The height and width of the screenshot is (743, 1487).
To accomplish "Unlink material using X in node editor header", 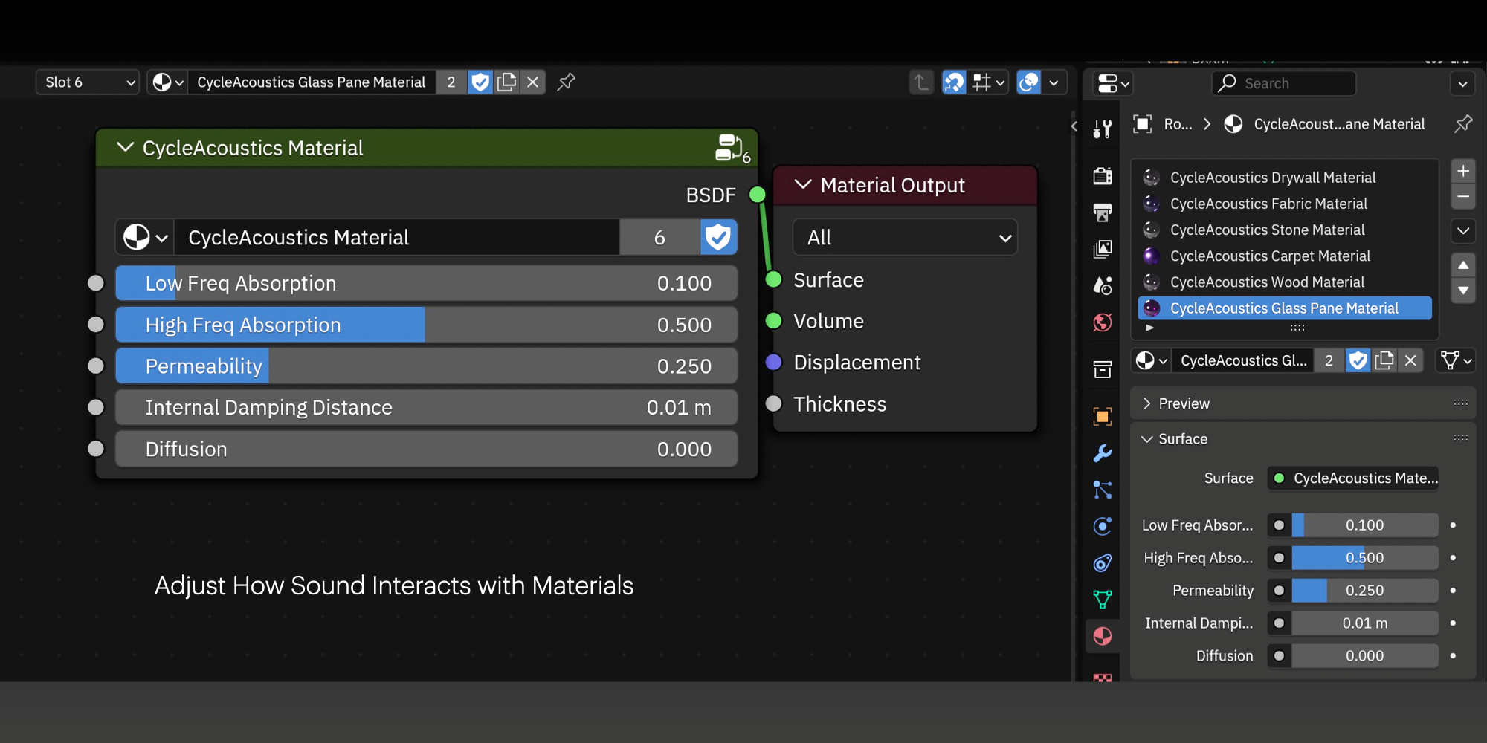I will click(x=532, y=82).
